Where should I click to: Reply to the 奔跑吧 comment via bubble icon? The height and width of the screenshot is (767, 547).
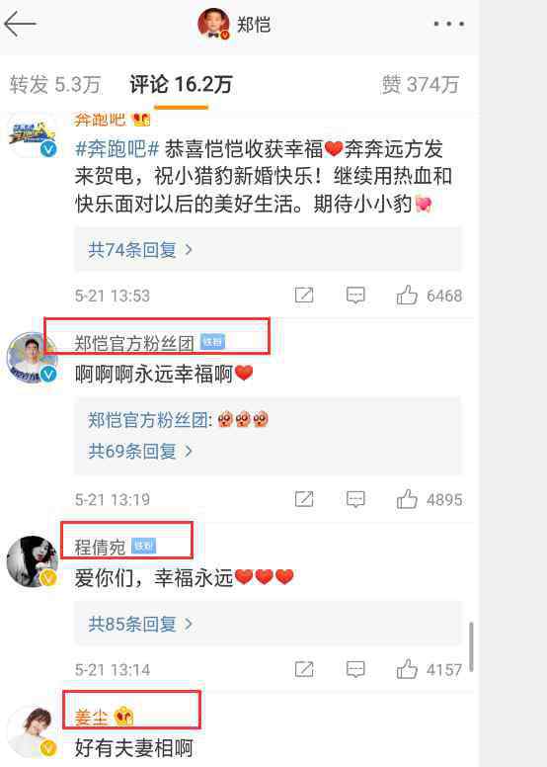point(355,295)
